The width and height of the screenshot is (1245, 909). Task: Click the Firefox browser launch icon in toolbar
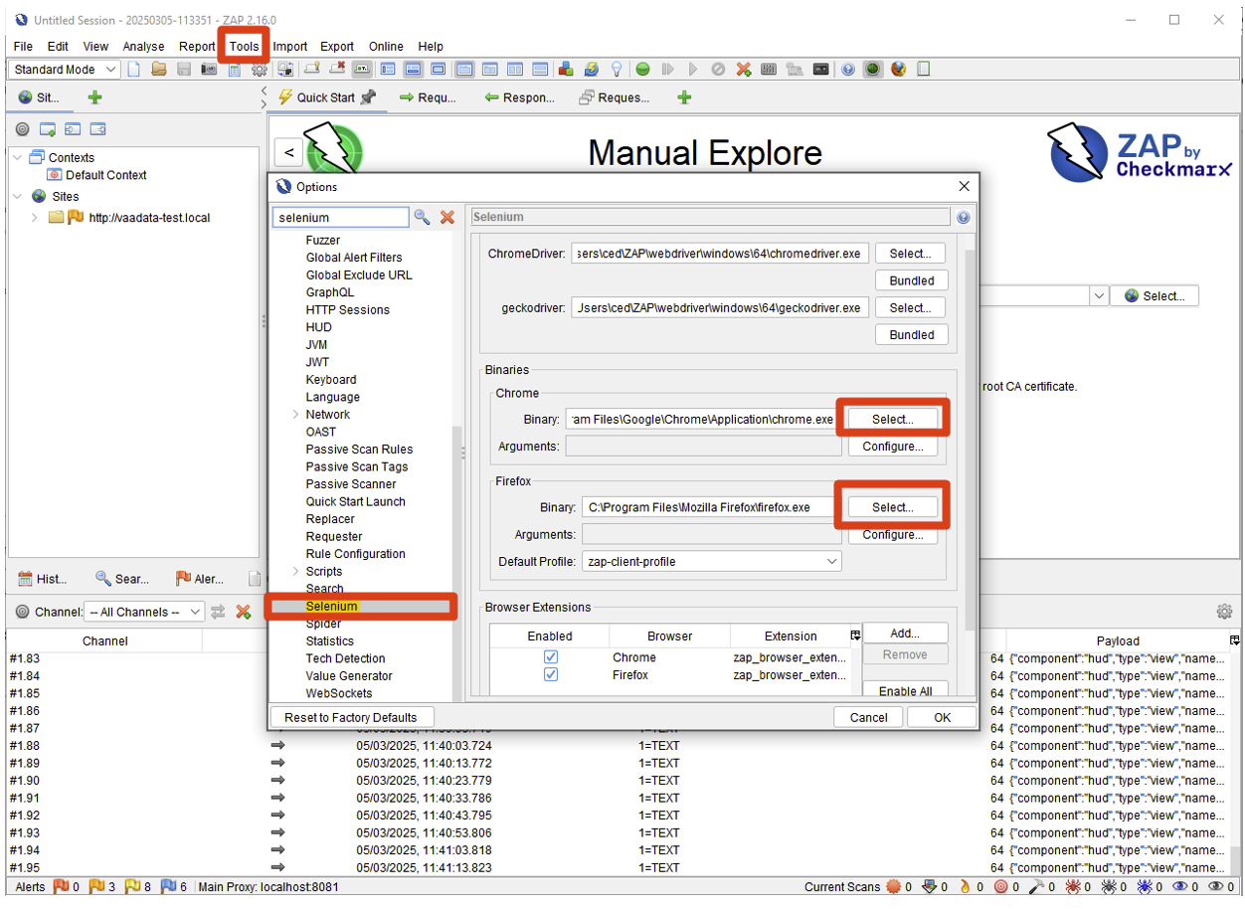(x=899, y=70)
